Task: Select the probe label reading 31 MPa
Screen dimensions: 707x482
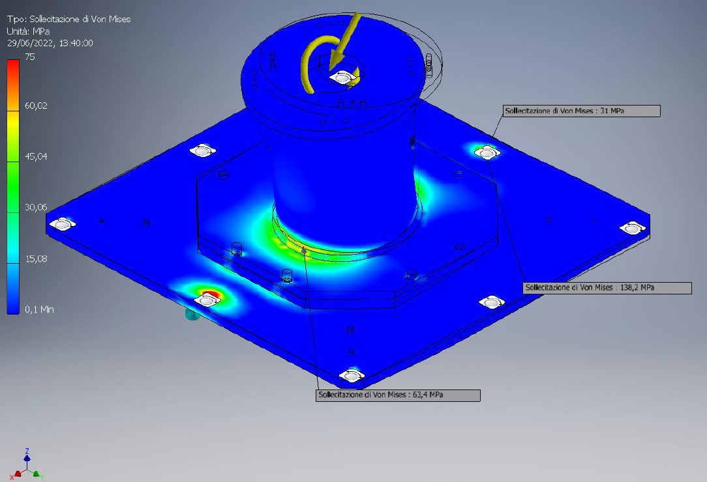Action: pos(582,111)
